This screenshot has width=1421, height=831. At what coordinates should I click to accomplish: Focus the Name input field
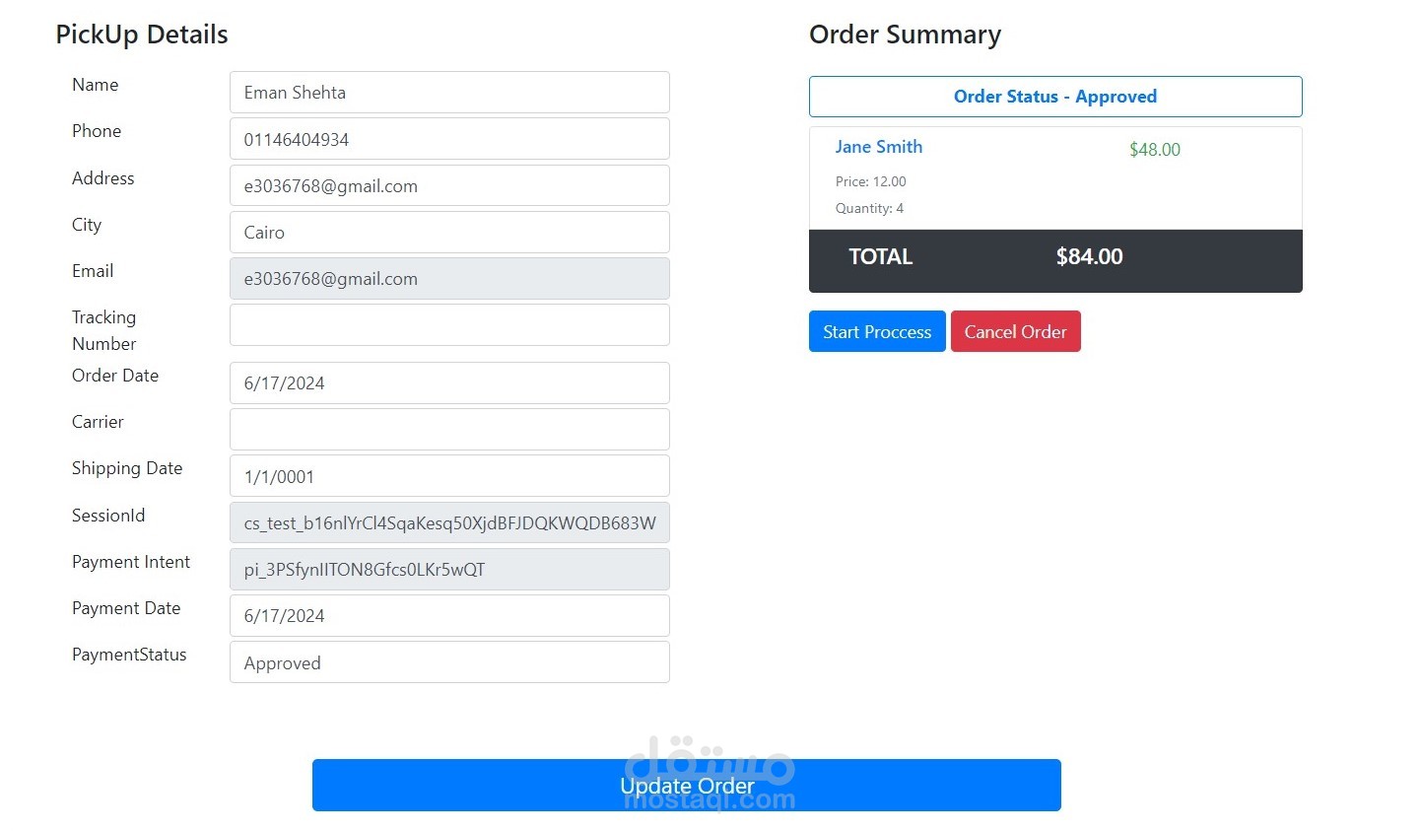(449, 93)
